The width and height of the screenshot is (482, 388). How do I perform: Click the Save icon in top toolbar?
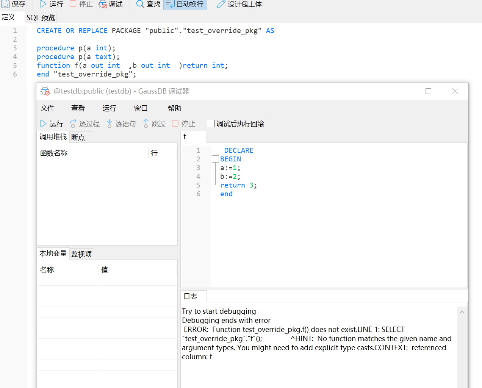5,4
